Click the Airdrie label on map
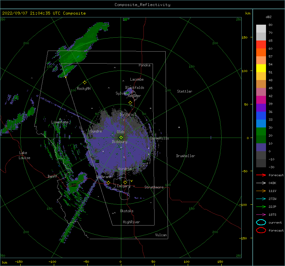Viewport: 285px width, 266px height. pyautogui.click(x=125, y=169)
